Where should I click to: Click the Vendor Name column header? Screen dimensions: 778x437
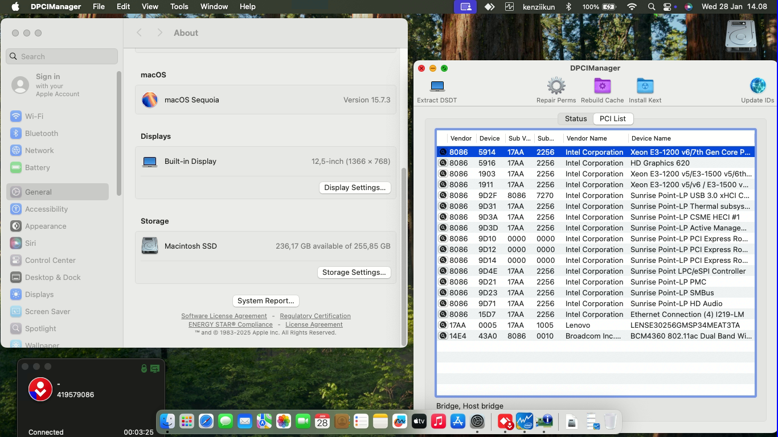595,138
